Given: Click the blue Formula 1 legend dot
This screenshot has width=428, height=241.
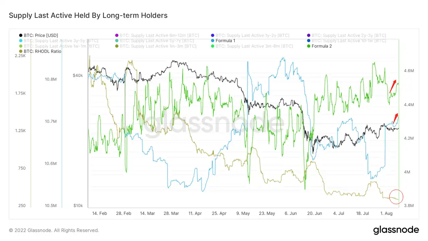Looking at the screenshot, I should (213, 41).
